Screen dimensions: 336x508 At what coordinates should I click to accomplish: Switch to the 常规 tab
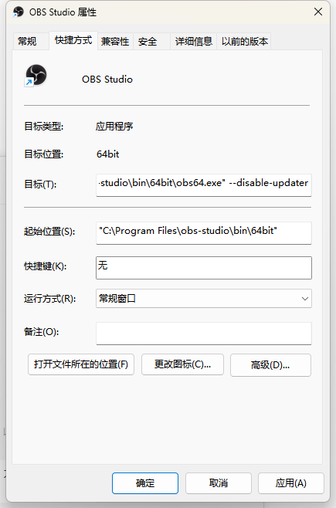(x=27, y=42)
